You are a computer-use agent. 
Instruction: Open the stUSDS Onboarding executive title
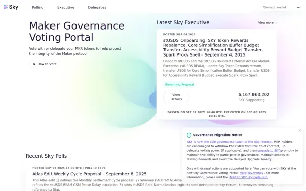coord(213,47)
